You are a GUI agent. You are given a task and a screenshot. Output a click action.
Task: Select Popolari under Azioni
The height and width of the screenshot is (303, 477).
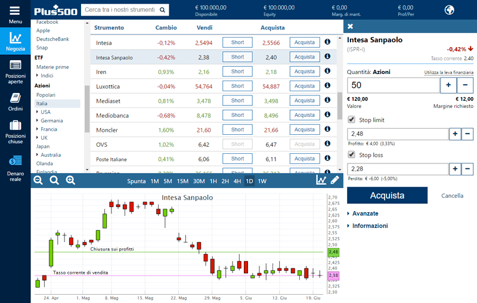(x=46, y=95)
